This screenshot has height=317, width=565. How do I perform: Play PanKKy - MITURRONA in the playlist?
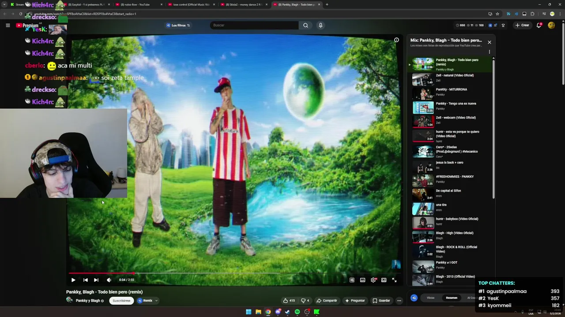coord(451,92)
